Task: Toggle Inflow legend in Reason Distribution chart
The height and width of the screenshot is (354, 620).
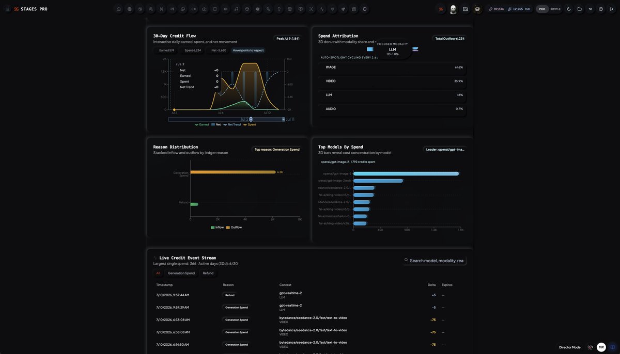Action: 218,227
